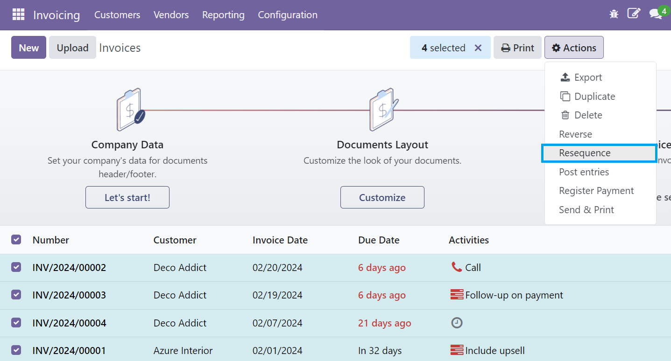The image size is (671, 361).
Task: Click the Documents Layout clipboard illustration
Action: 384,110
